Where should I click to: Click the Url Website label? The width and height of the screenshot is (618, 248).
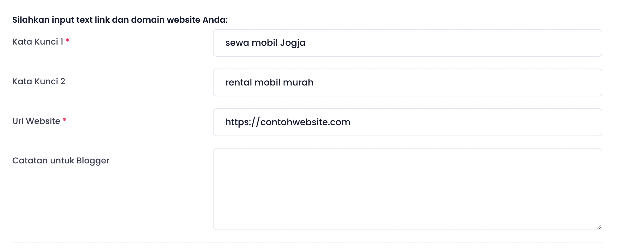tap(36, 121)
